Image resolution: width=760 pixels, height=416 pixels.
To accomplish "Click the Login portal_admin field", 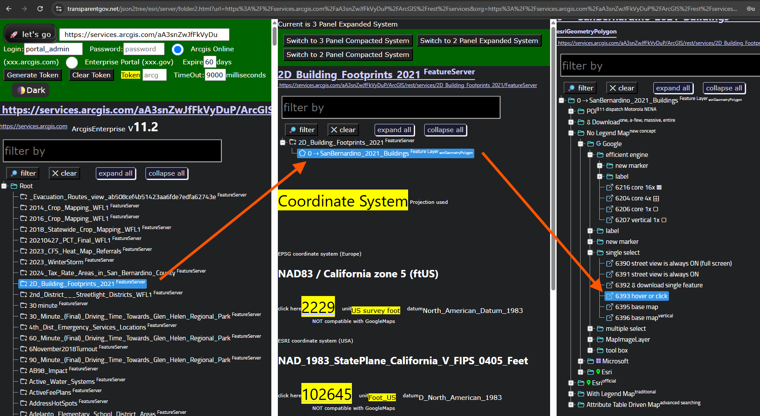I will (53, 49).
